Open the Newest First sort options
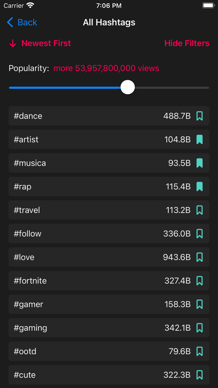218x388 pixels. pos(46,43)
